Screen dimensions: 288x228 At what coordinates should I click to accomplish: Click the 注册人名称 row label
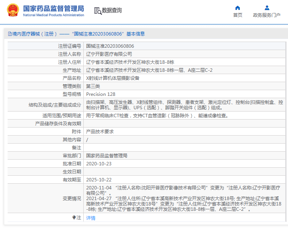pyautogui.click(x=70, y=54)
